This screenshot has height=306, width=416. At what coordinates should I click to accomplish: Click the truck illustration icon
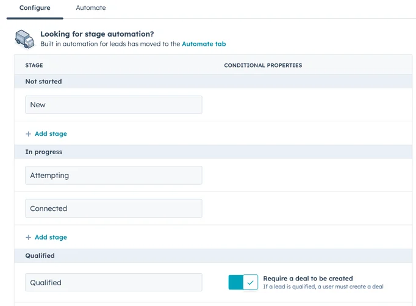[x=24, y=39]
